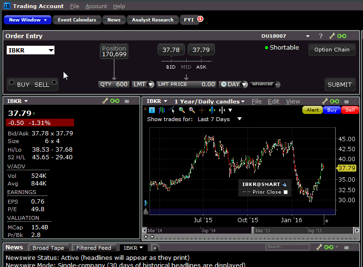Select the SELL radio button

pyautogui.click(x=54, y=82)
